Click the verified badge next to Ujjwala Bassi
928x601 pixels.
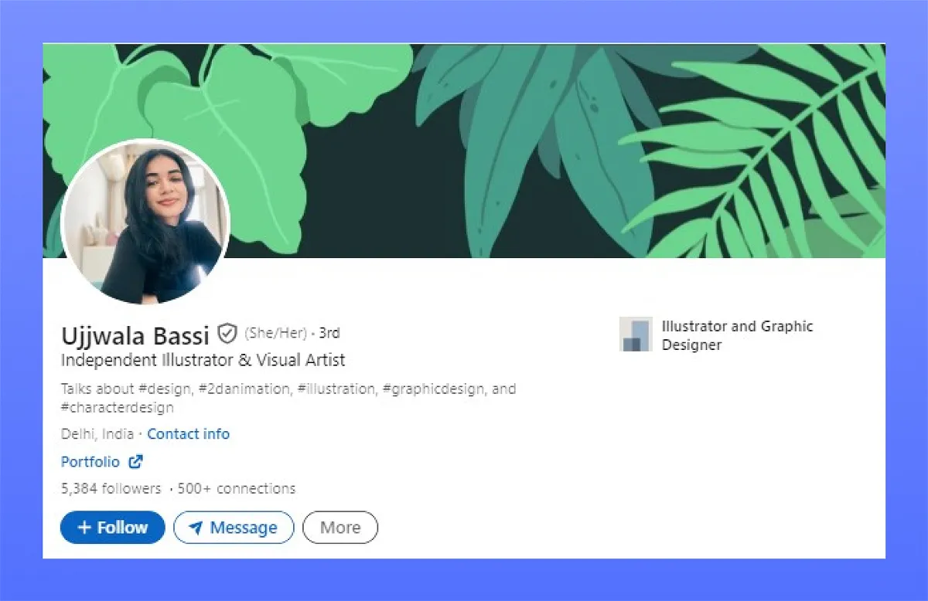click(227, 334)
